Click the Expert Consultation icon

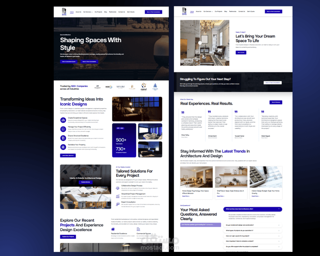117,204
